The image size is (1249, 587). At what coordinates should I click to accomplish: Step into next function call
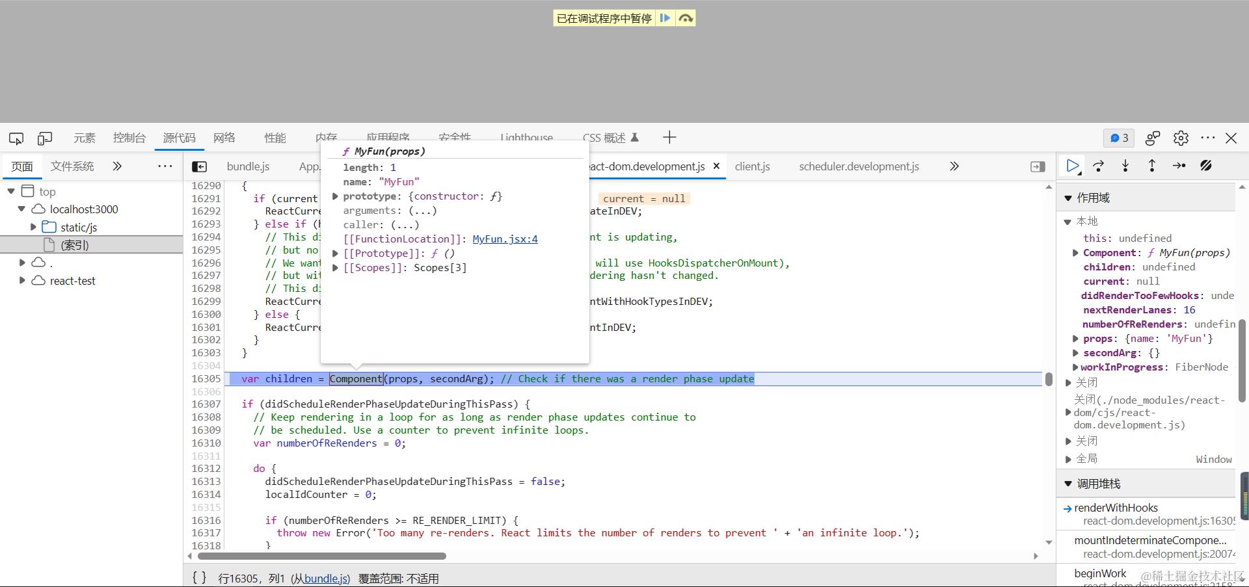1125,166
